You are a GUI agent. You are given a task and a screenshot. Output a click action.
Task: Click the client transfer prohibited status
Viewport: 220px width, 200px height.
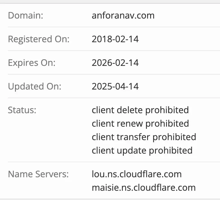(x=144, y=137)
